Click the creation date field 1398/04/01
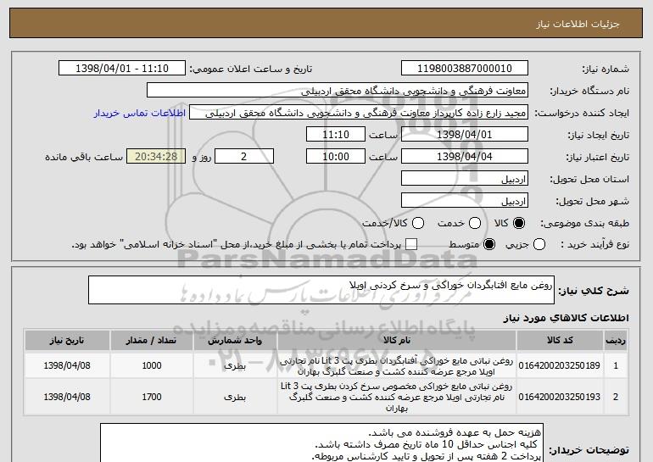The image size is (653, 462). pyautogui.click(x=465, y=135)
